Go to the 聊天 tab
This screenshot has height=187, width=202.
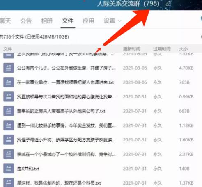pyautogui.click(x=5, y=21)
